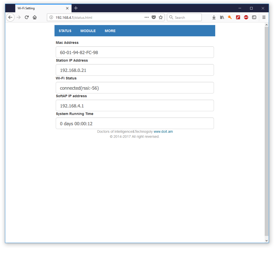Open the page actions ellipsis menu

click(x=147, y=17)
